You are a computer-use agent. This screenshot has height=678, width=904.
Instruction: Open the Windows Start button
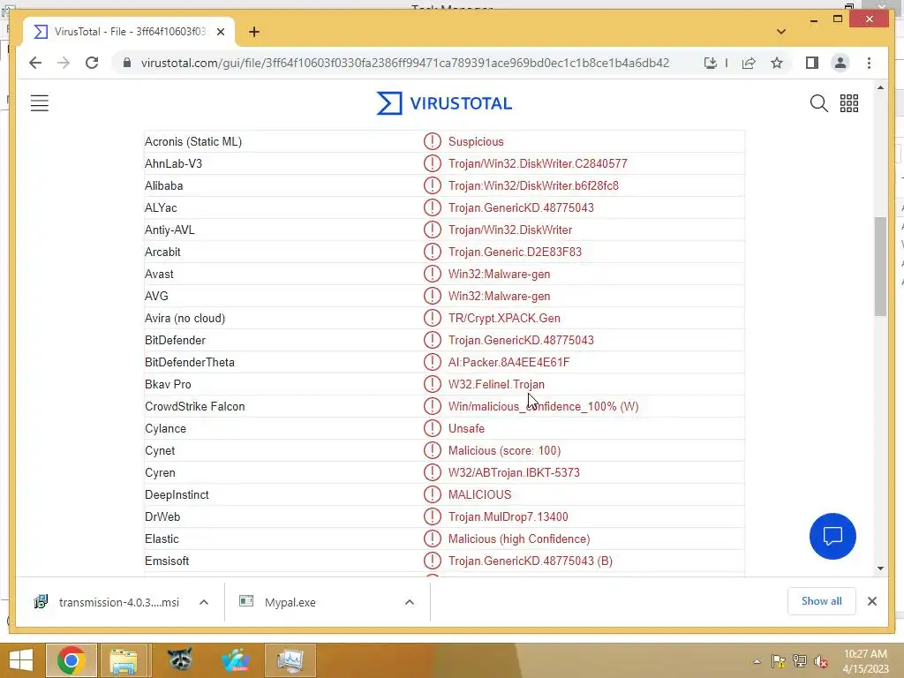21,660
